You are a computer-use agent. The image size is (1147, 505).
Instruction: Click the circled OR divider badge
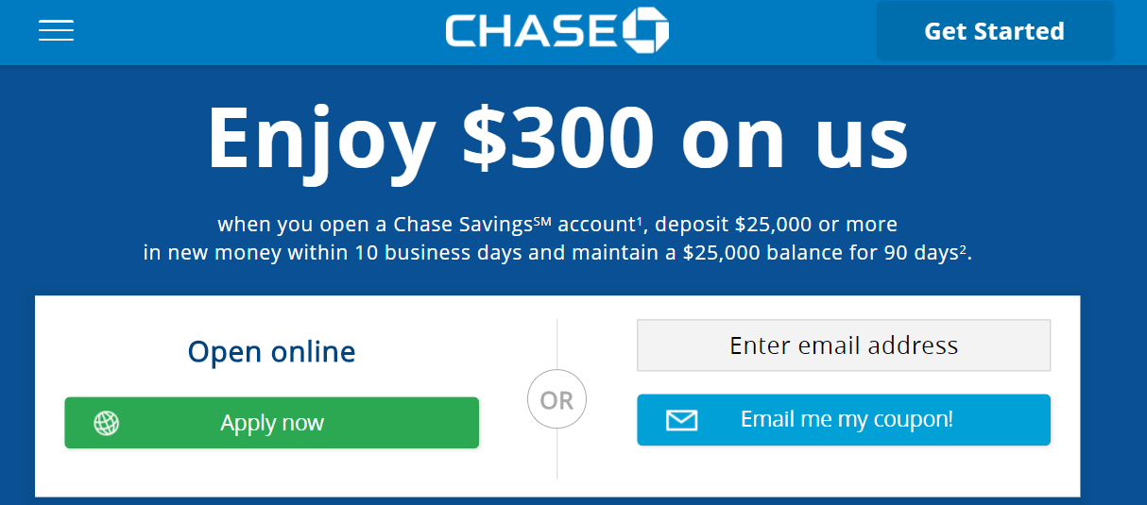pyautogui.click(x=556, y=400)
